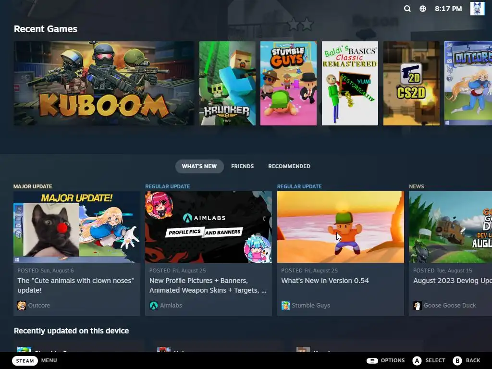The width and height of the screenshot is (492, 369).
Task: Open "New Profile Pictures + Banners" article title
Action: pyautogui.click(x=208, y=285)
